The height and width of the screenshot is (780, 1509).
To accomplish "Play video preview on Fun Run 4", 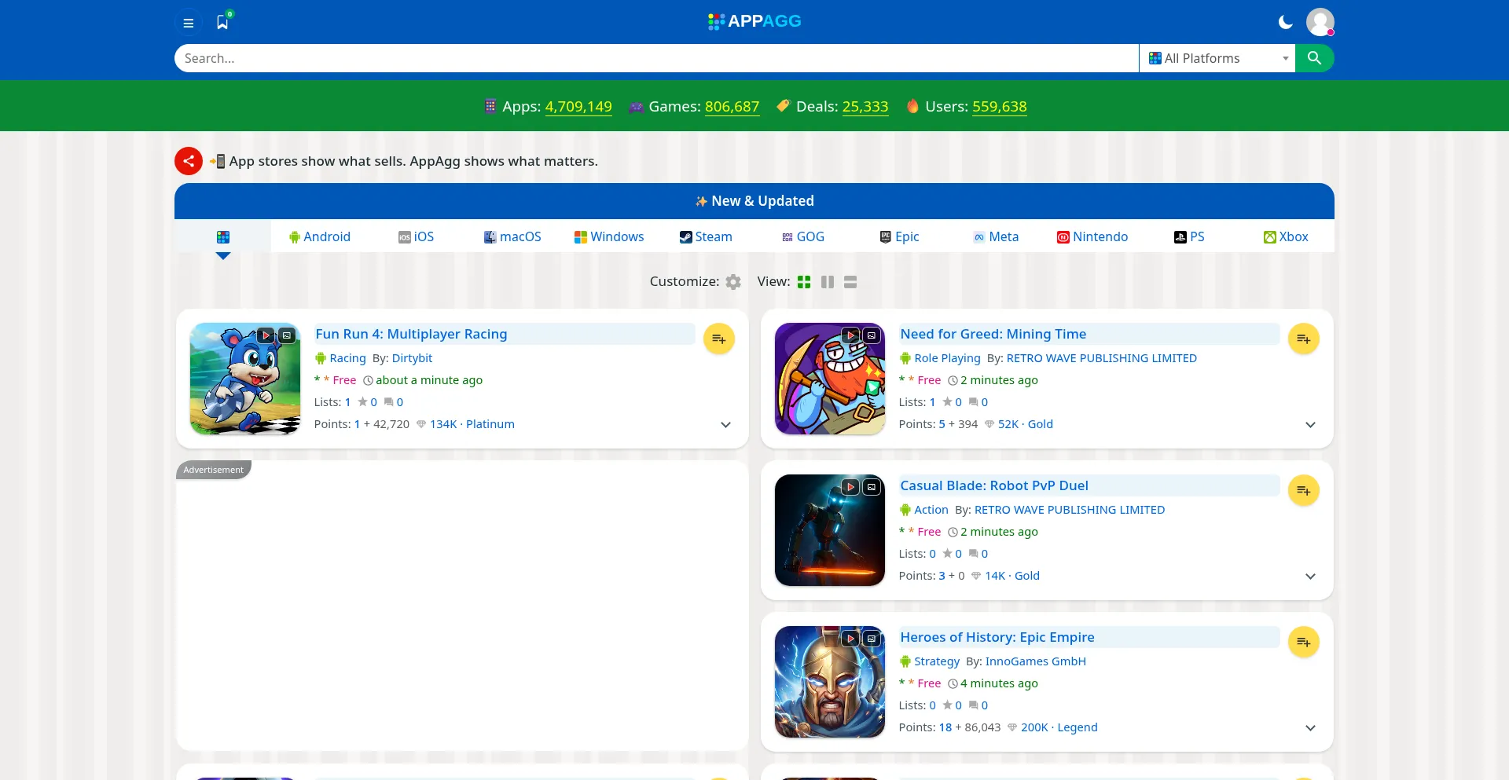I will 266,335.
